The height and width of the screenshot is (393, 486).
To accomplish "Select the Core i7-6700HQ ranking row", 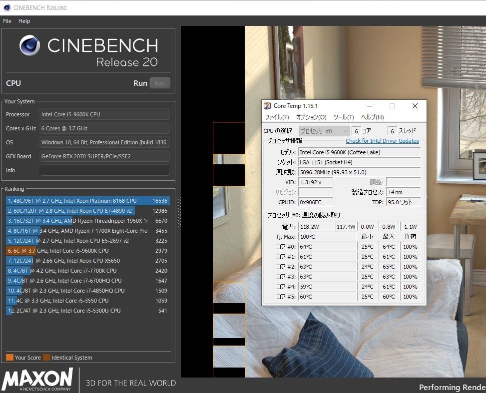I will [x=88, y=281].
